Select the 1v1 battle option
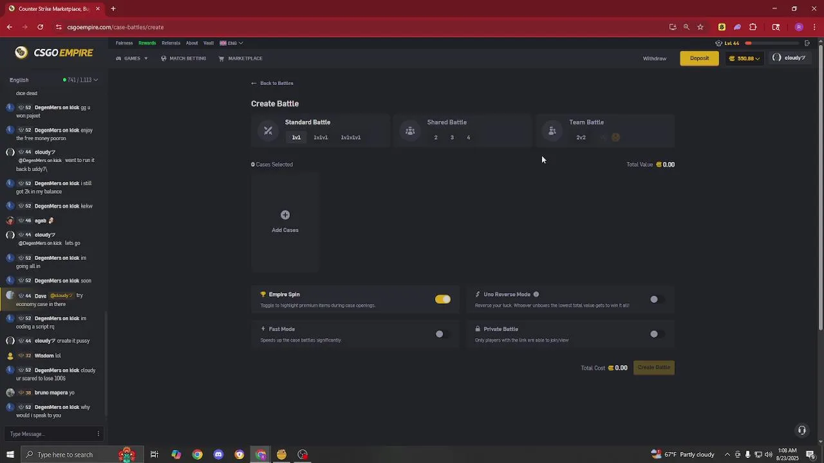The height and width of the screenshot is (463, 824). (x=296, y=138)
